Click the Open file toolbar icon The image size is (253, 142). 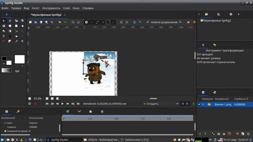(36, 22)
